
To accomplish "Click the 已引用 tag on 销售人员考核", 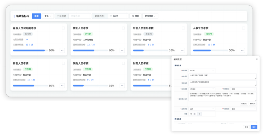I will (x=28, y=69).
